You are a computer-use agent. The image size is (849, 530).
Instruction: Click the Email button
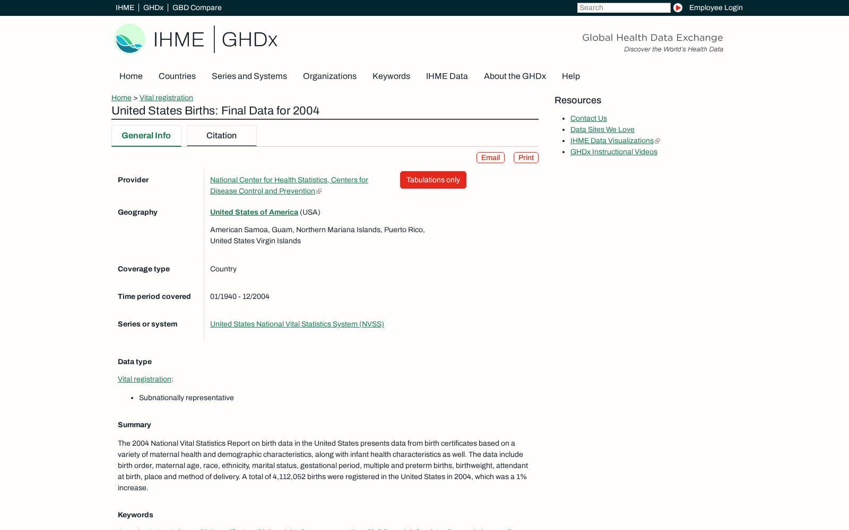coord(490,157)
